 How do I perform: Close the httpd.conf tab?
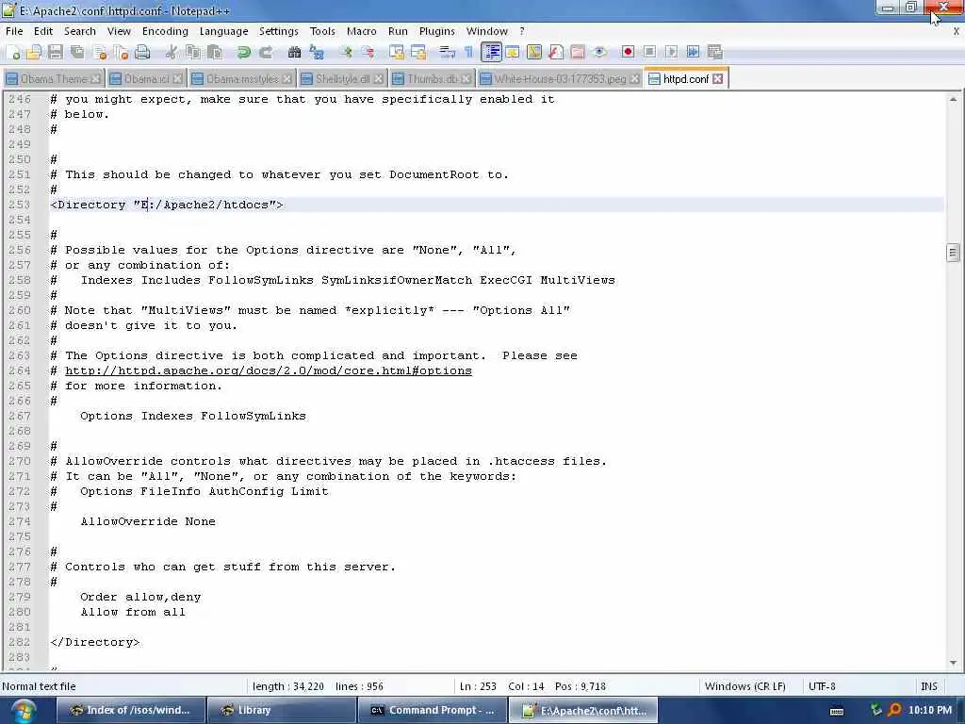(x=717, y=79)
